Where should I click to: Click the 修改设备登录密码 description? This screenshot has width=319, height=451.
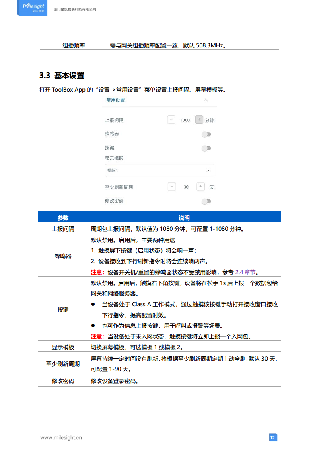114,381
